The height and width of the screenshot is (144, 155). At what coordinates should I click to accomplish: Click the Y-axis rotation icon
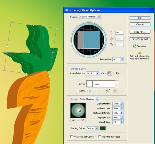point(111,39)
